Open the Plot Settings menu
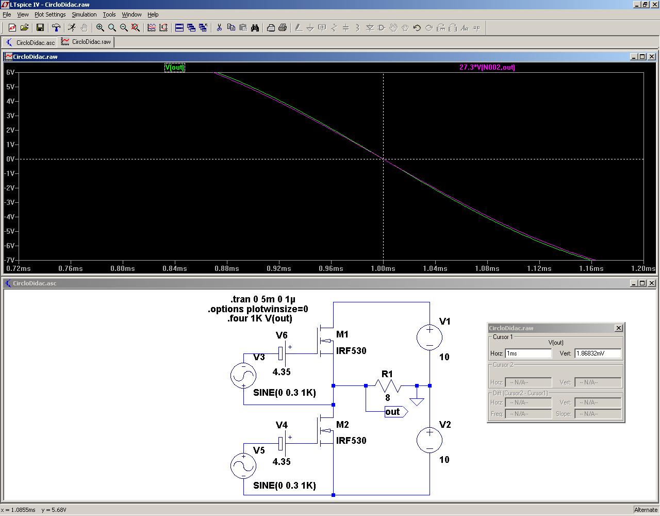The image size is (660, 516). coord(50,14)
